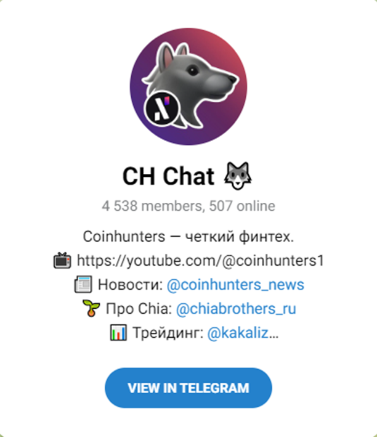This screenshot has height=437, width=377.
Task: Click the black logo badge on avatar
Action: click(162, 108)
